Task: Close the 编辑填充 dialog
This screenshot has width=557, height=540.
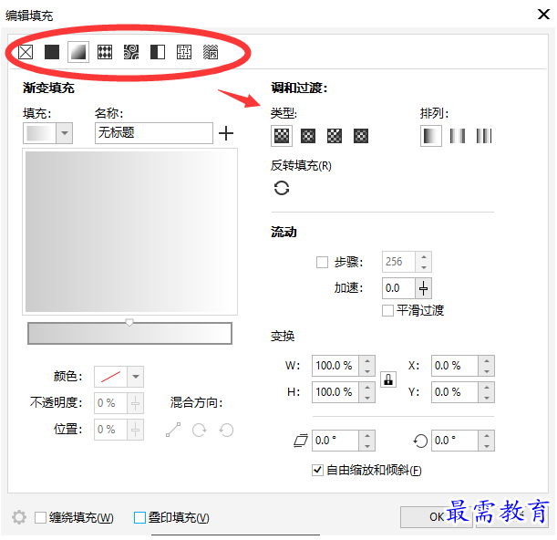Action: [543, 15]
